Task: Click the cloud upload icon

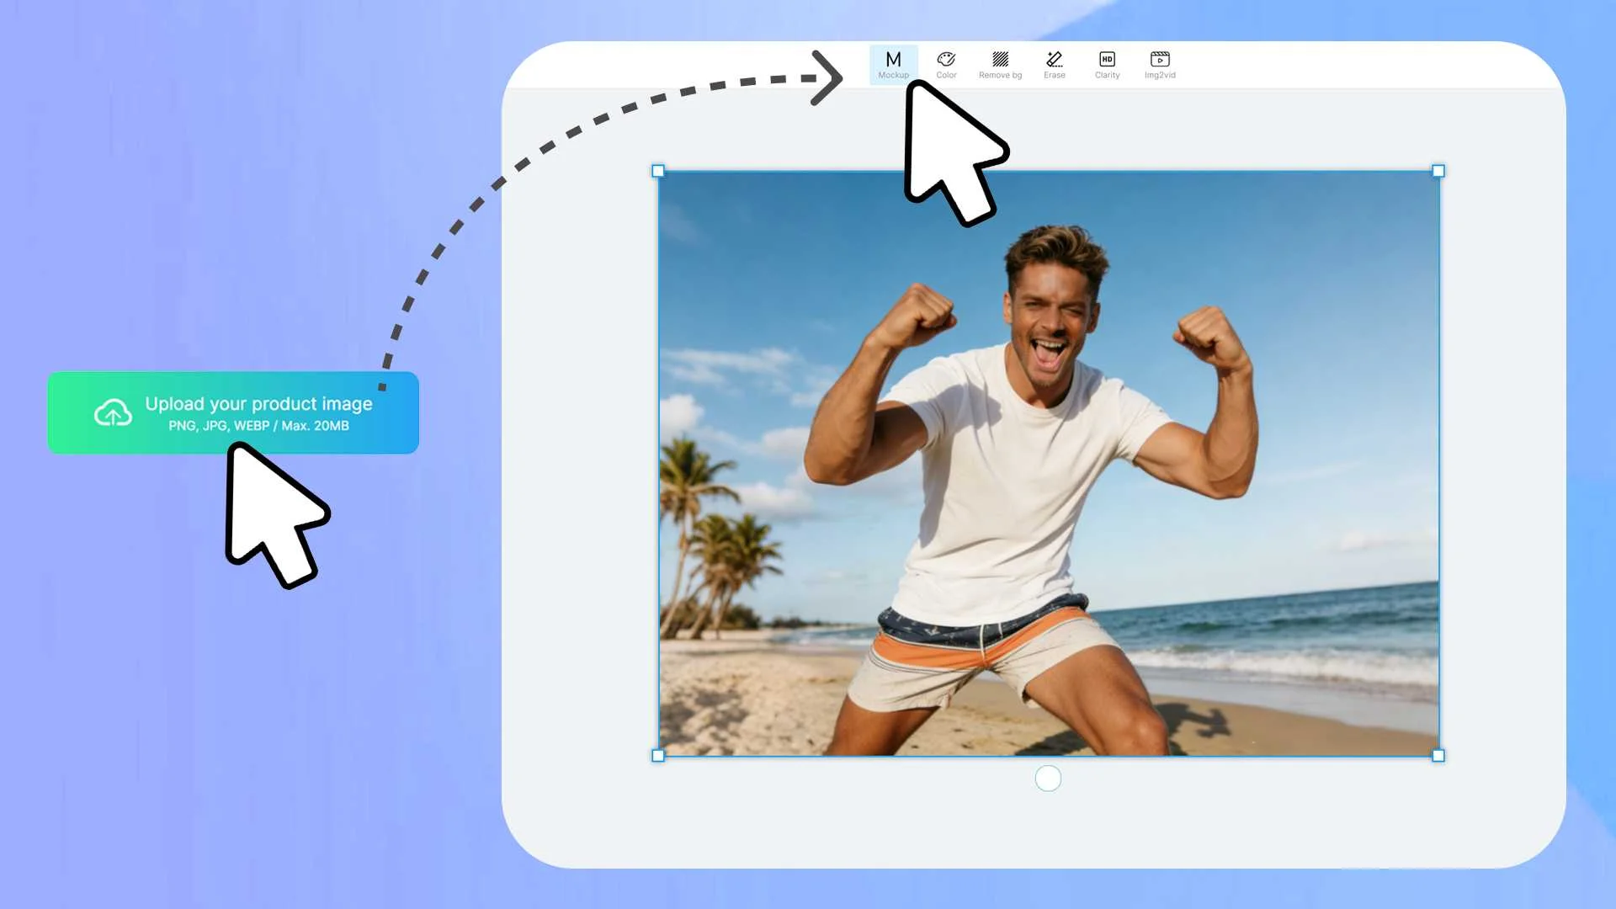Action: [x=113, y=412]
